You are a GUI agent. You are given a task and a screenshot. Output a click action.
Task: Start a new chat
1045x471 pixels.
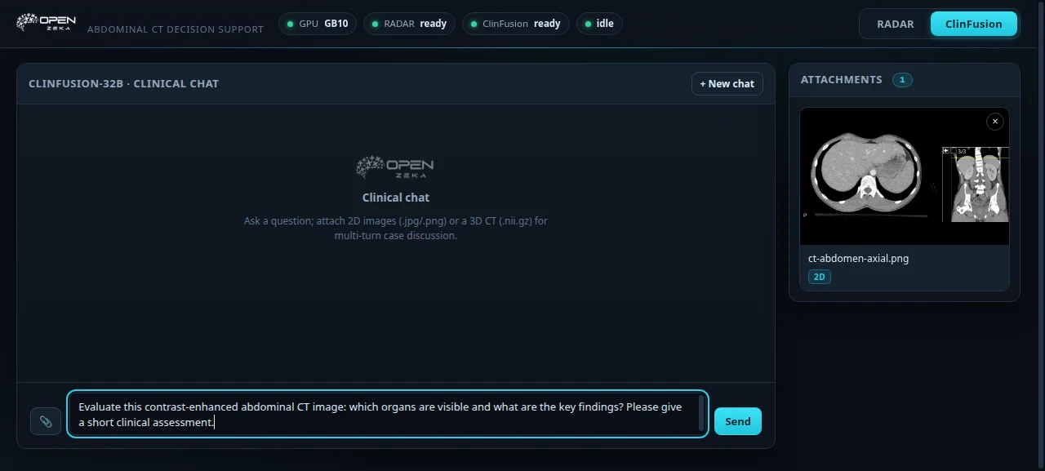[x=727, y=84]
